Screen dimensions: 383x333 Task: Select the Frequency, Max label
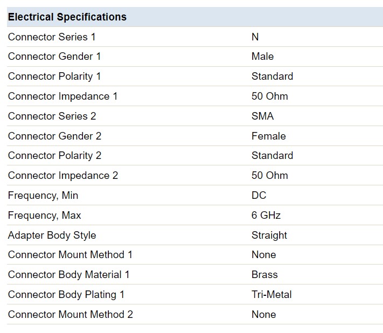(44, 215)
